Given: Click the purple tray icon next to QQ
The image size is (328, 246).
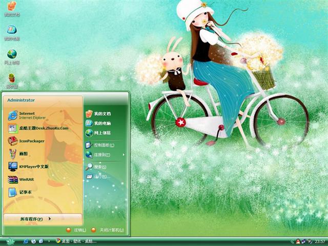Looking at the screenshot, I should point(304,241).
